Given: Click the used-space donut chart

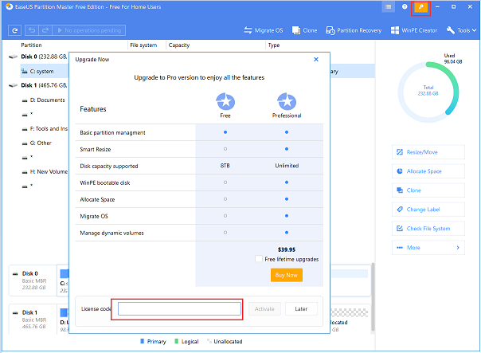Looking at the screenshot, I should click(428, 92).
